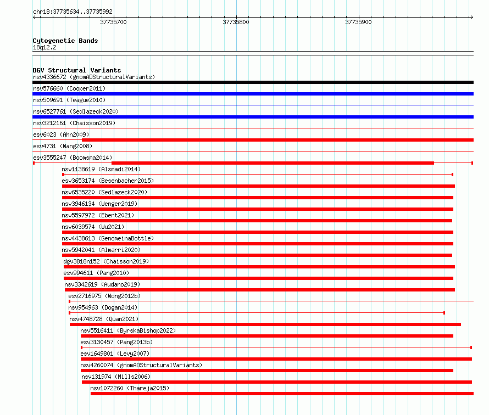Open variant nsv1138619 (Alsmadi2014)
Viewport: 489px width, 415px height.
pyautogui.click(x=101, y=169)
